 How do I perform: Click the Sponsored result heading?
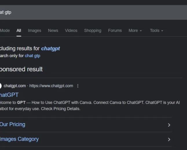(x=21, y=69)
